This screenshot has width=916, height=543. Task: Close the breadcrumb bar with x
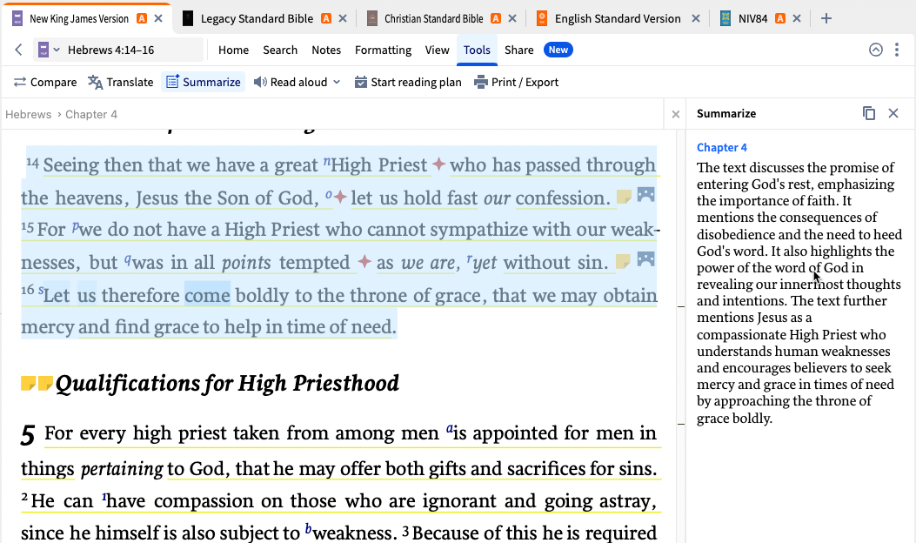tap(675, 115)
